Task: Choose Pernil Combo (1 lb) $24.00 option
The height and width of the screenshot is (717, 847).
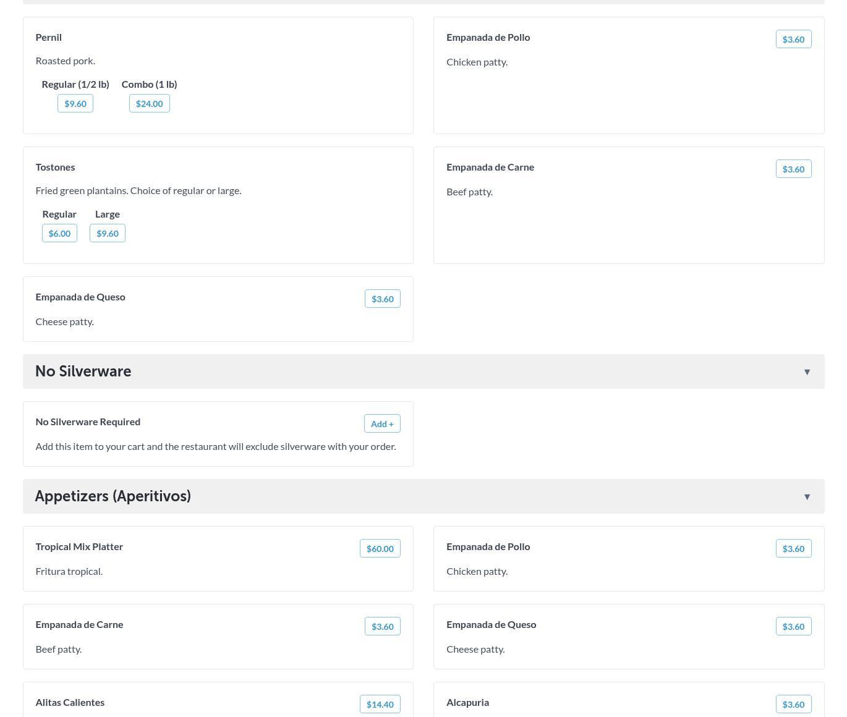Action: click(149, 103)
